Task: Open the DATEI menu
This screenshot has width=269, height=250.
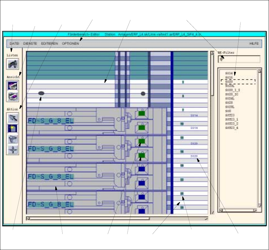Action: click(x=14, y=43)
